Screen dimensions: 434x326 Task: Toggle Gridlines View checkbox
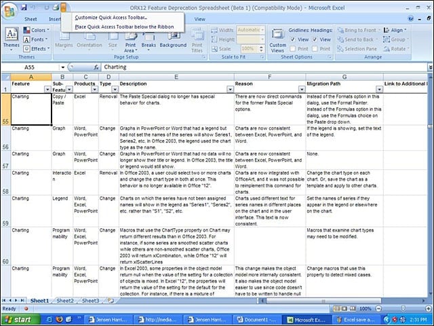(x=292, y=39)
